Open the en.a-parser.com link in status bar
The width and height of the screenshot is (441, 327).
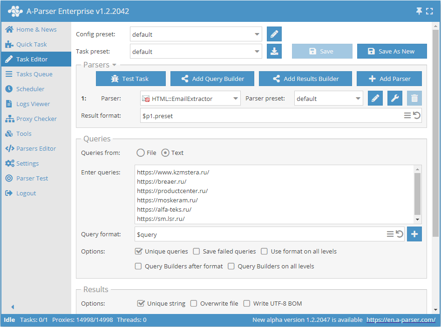tap(401, 320)
